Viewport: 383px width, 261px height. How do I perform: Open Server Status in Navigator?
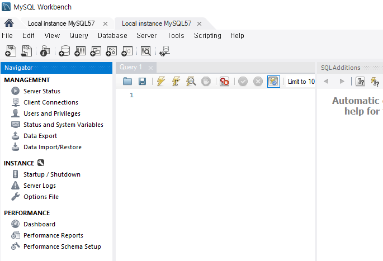point(42,91)
